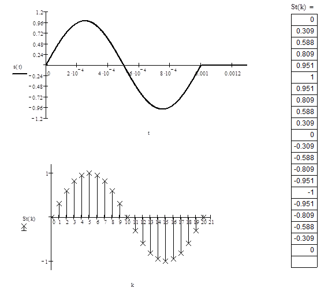The width and height of the screenshot is (328, 288).
Task: Click the -1.2 lower y-axis limit
Action: point(37,119)
